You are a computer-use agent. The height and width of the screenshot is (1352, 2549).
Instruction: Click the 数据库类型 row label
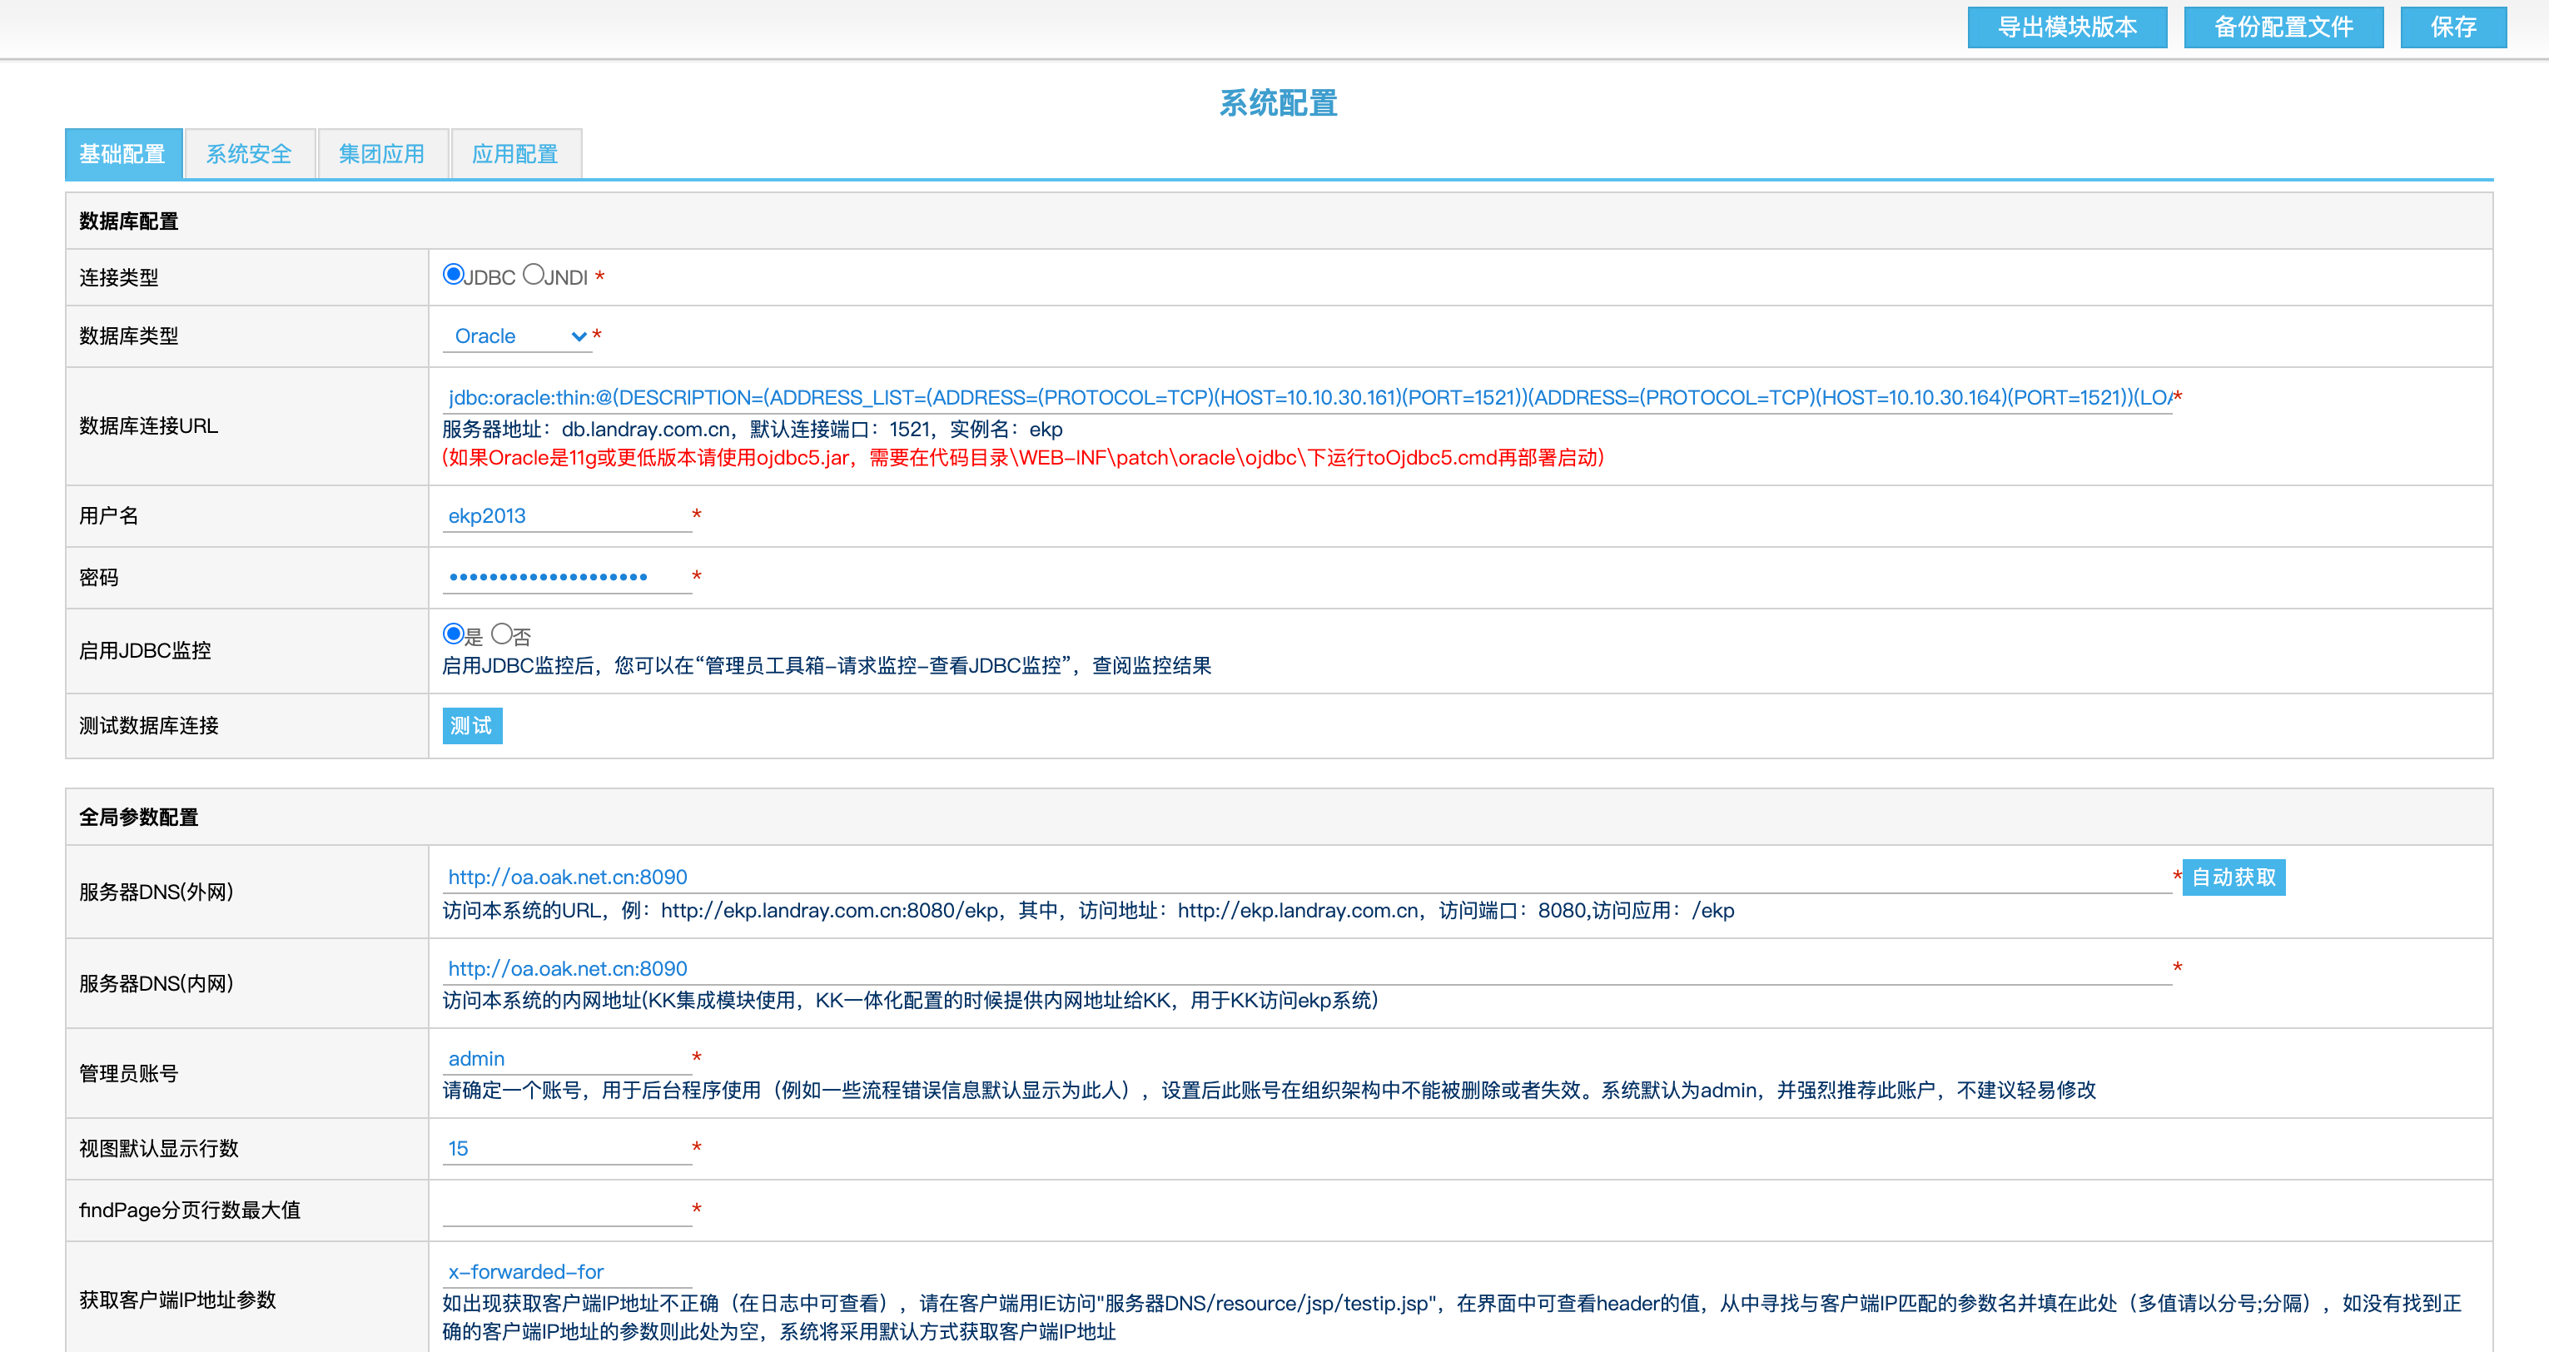pyautogui.click(x=130, y=336)
